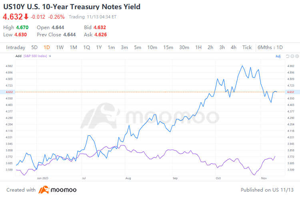Toggle the S&P 500 Index overlay label
This screenshot has height=198, width=300.
click(x=35, y=56)
